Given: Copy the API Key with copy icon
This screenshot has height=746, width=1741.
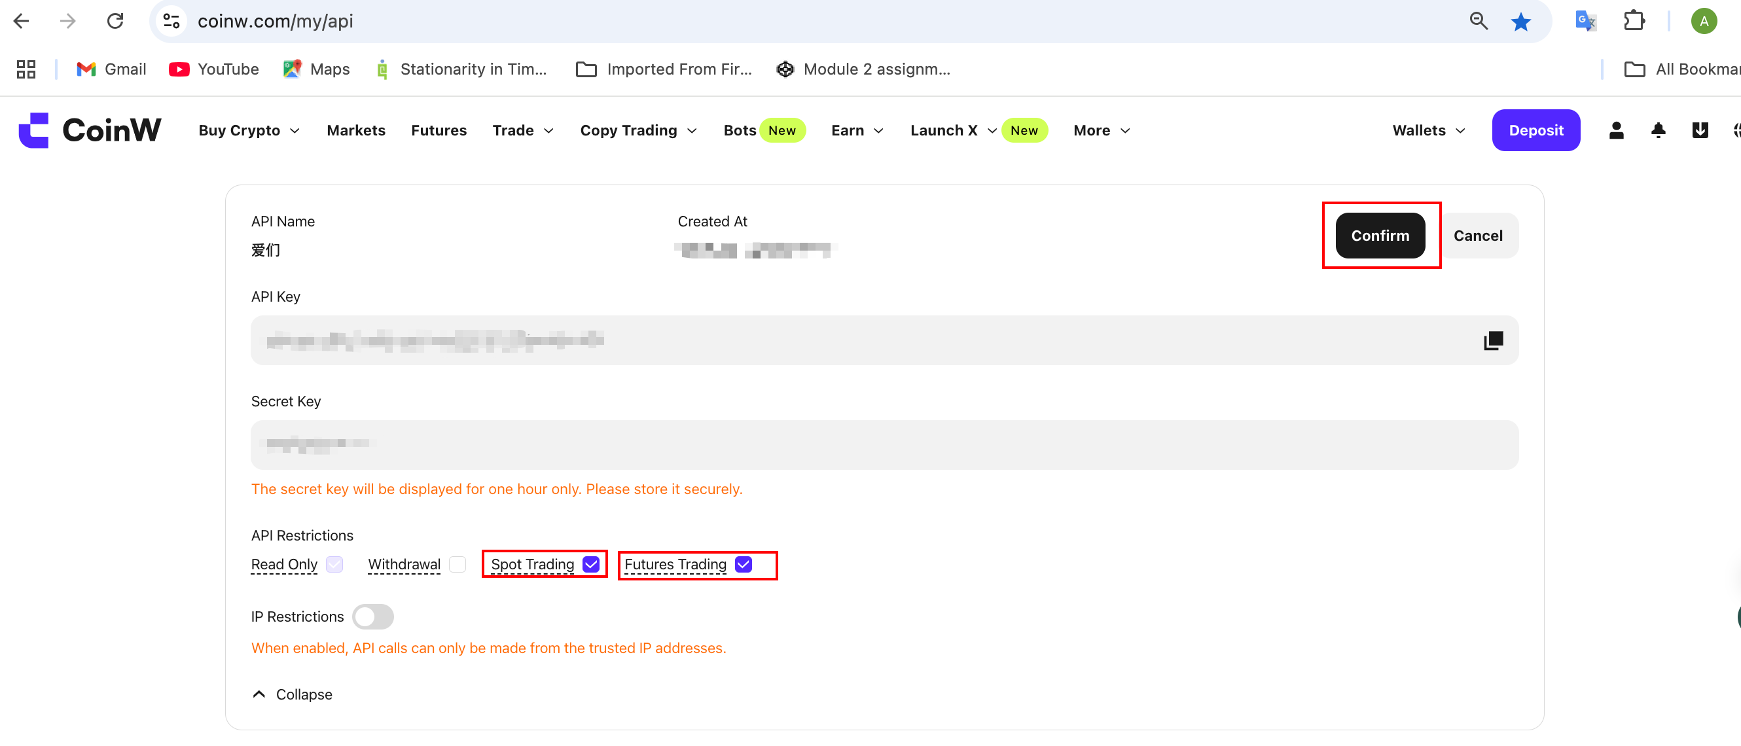Looking at the screenshot, I should pos(1492,340).
